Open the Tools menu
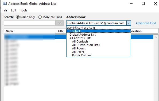This screenshot has width=159, height=101. (x=24, y=10)
